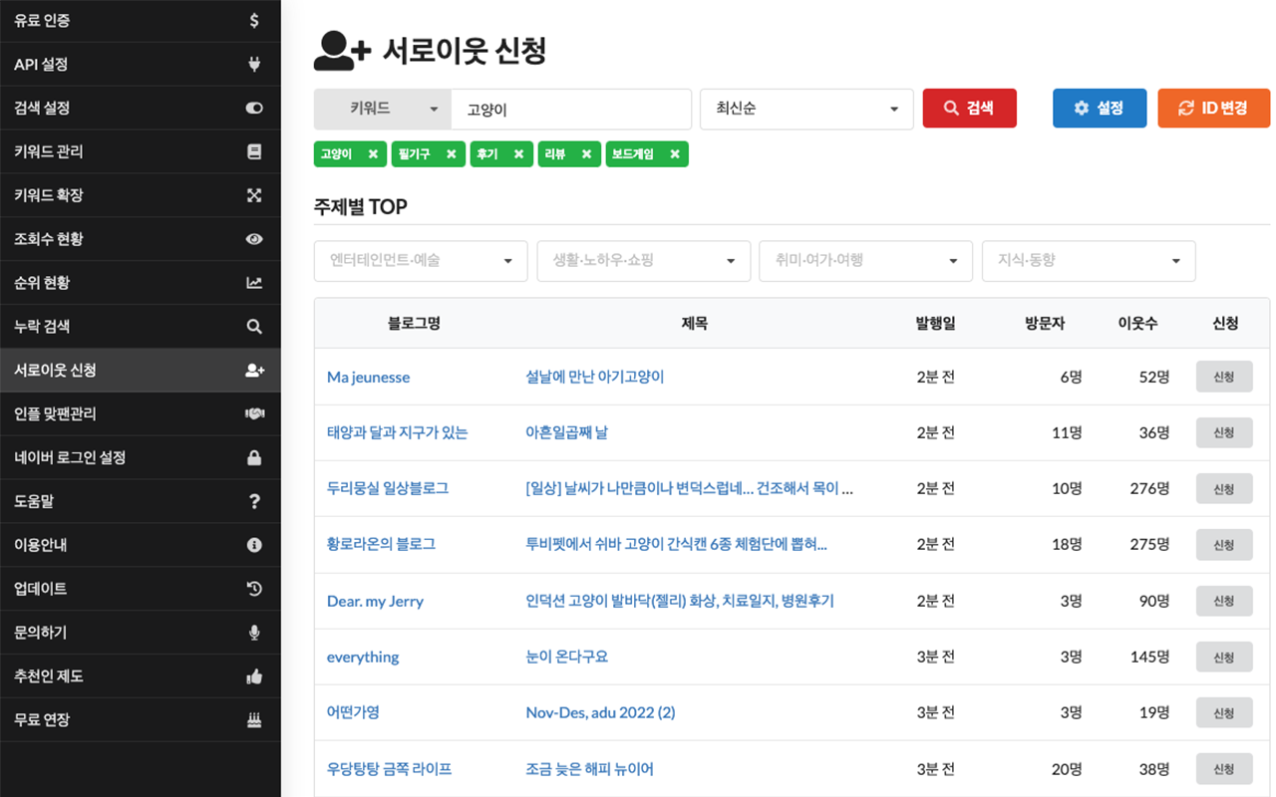Image resolution: width=1276 pixels, height=797 pixels.
Task: Click the API 설정 plug icon
Action: point(254,64)
